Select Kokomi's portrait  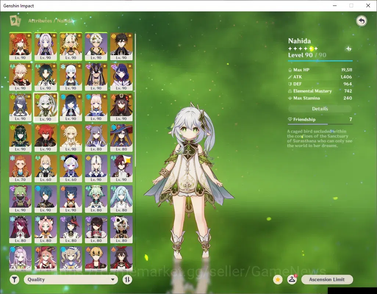pos(96,107)
